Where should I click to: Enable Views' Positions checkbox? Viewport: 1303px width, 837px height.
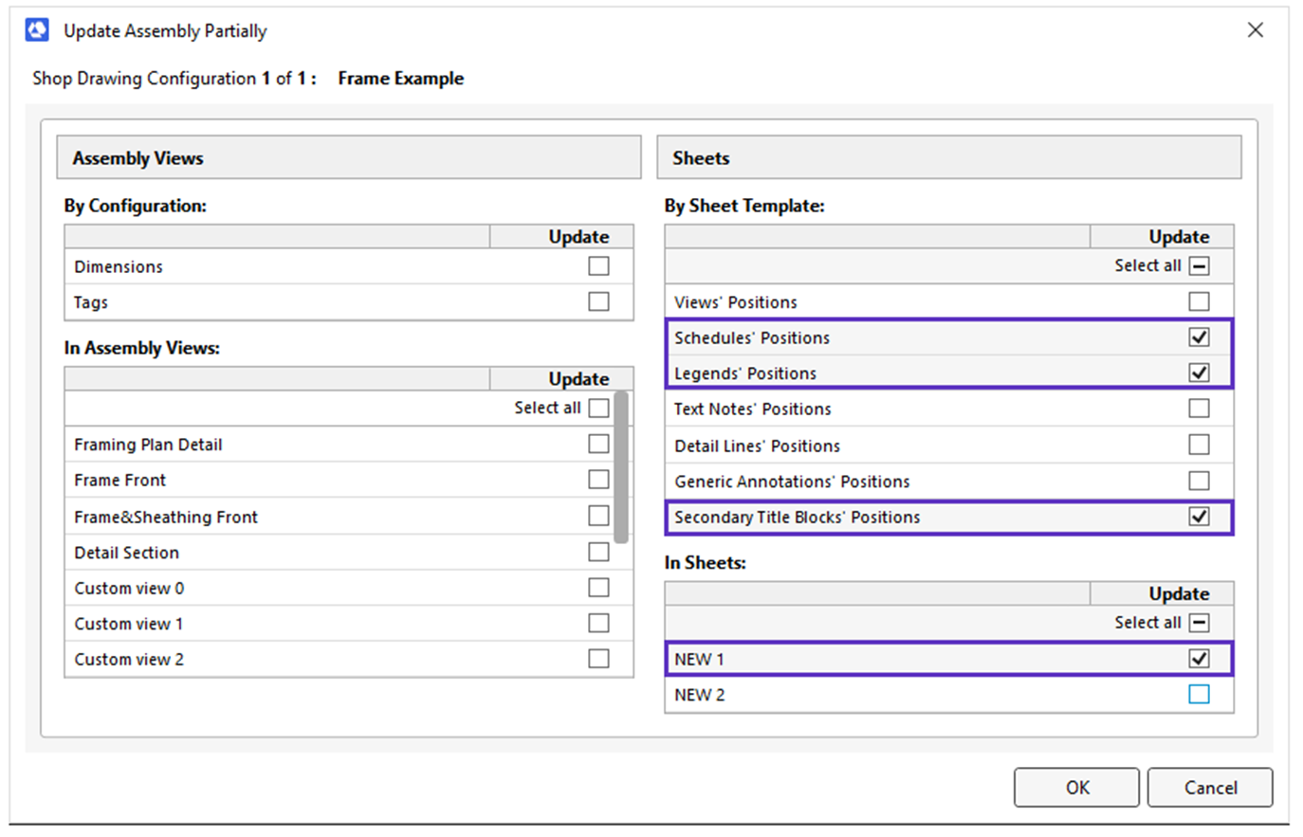click(x=1199, y=301)
